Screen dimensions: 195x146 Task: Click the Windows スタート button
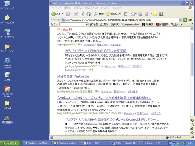pyautogui.click(x=10, y=143)
